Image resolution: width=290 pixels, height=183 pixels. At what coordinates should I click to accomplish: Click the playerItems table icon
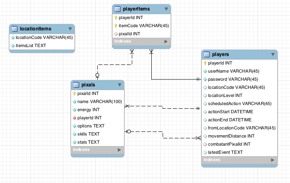tap(118, 9)
